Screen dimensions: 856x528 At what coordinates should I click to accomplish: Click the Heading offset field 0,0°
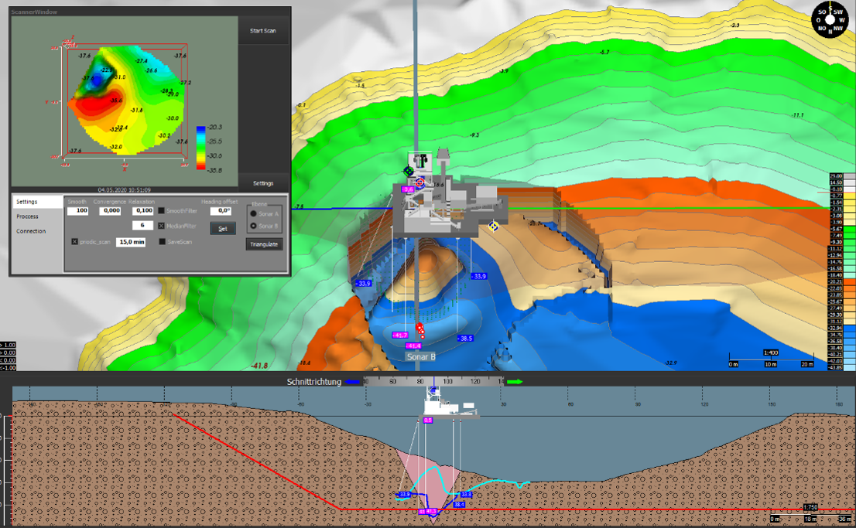[221, 210]
